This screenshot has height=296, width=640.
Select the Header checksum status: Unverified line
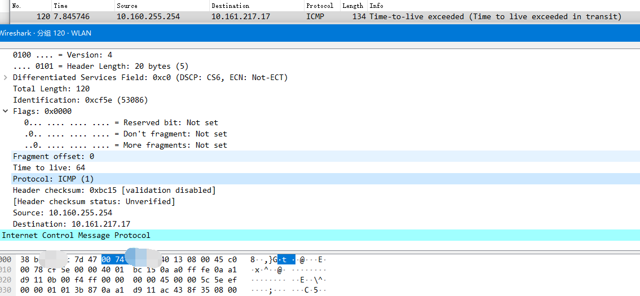pyautogui.click(x=94, y=201)
